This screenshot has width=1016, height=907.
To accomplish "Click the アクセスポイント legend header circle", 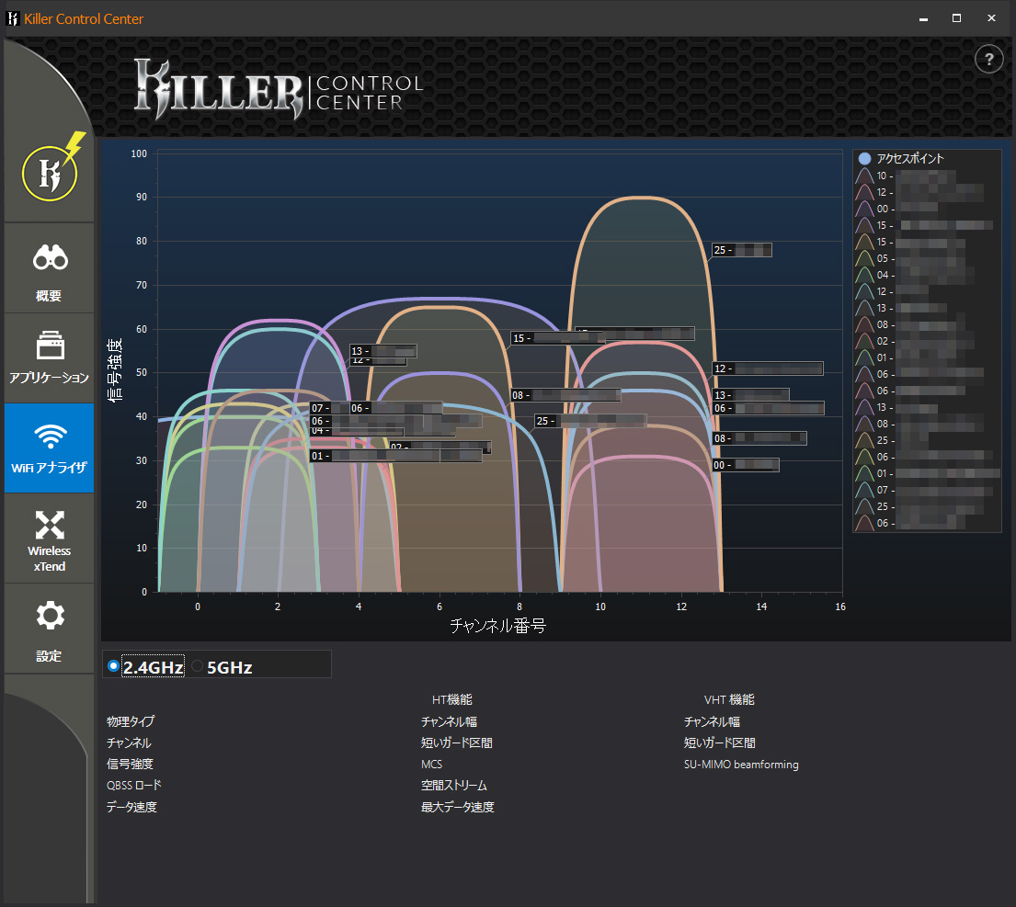I will (x=864, y=159).
